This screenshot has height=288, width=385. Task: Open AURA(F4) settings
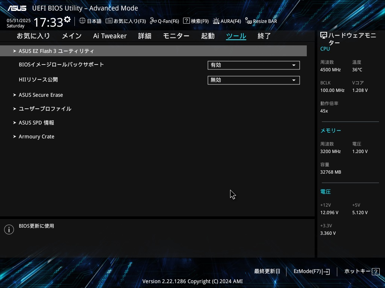click(x=231, y=21)
